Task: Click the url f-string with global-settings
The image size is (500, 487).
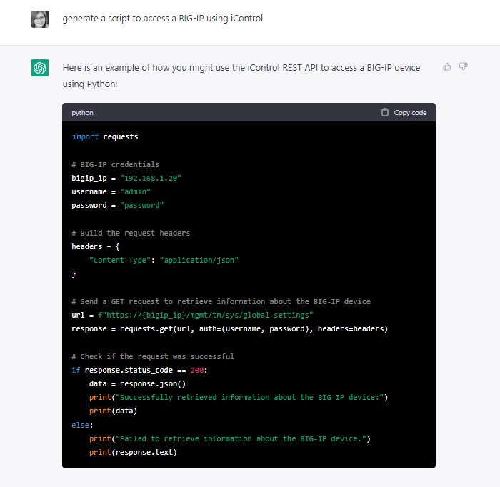Action: (206, 315)
